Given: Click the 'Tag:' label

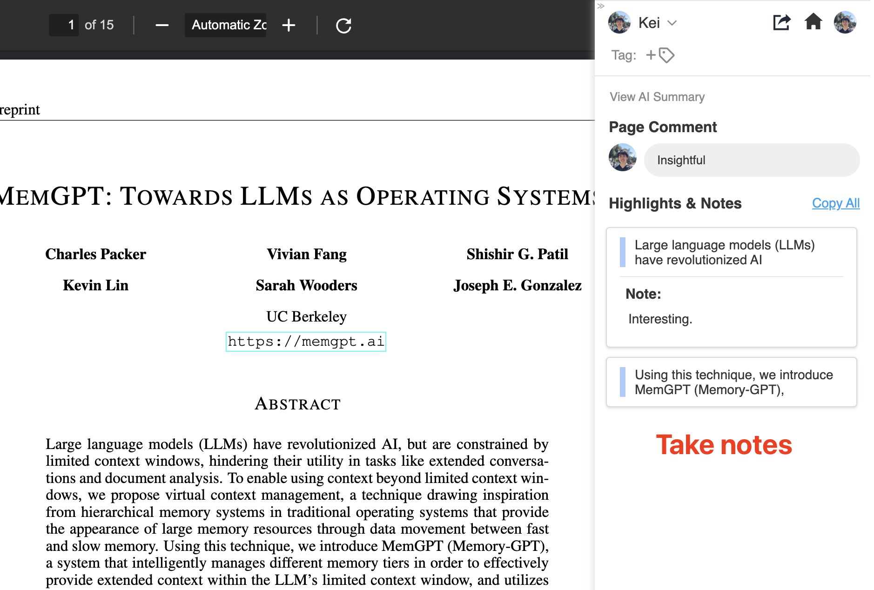Looking at the screenshot, I should pos(624,55).
